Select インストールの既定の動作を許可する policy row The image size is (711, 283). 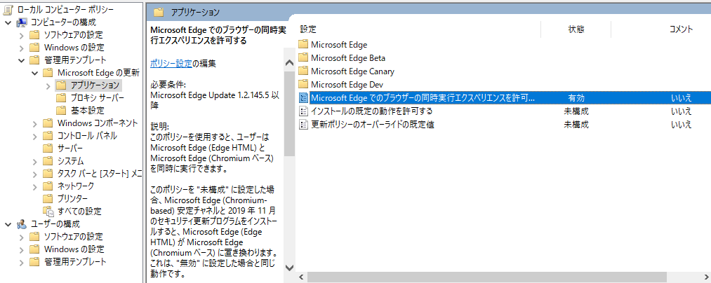click(x=372, y=111)
